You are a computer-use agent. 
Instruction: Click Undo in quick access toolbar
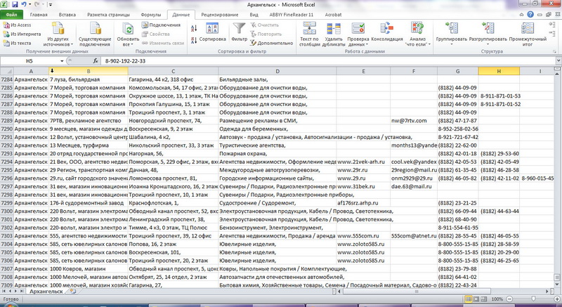click(x=24, y=5)
